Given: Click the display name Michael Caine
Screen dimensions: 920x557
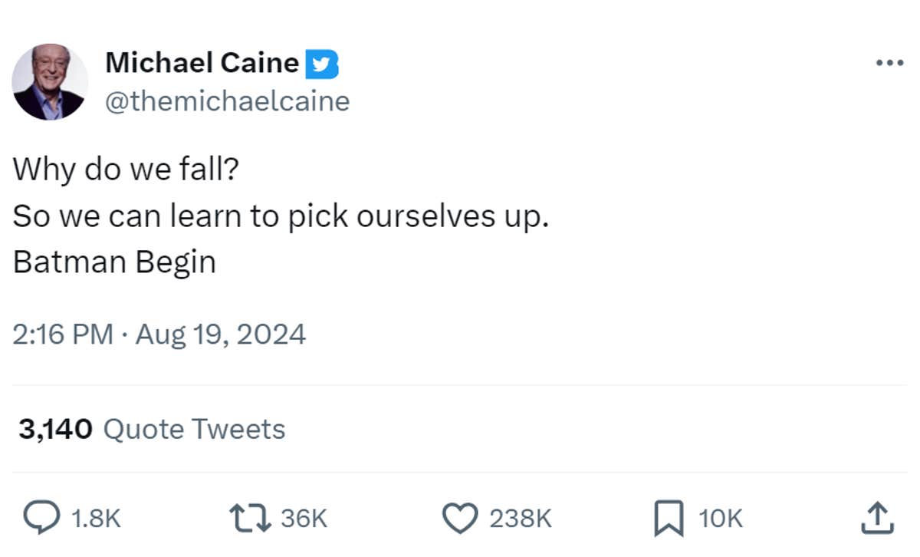Looking at the screenshot, I should click(203, 63).
